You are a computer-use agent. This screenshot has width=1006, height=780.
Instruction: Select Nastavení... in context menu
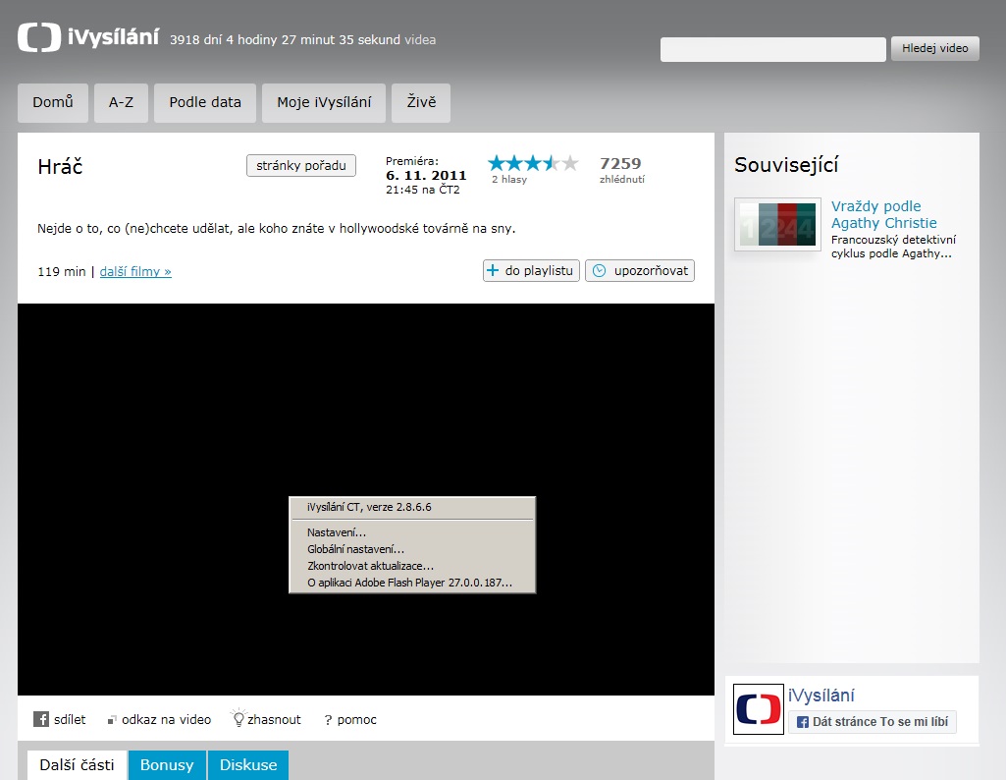[336, 532]
